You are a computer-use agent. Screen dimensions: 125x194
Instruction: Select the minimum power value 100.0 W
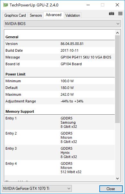point(67,81)
